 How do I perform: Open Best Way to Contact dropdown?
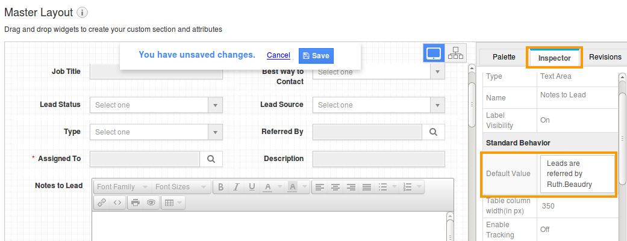click(x=379, y=72)
